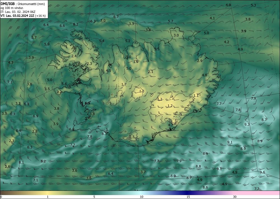Click the value '1.3' on the small glacier
This screenshot has height=199, width=280.
[142, 91]
